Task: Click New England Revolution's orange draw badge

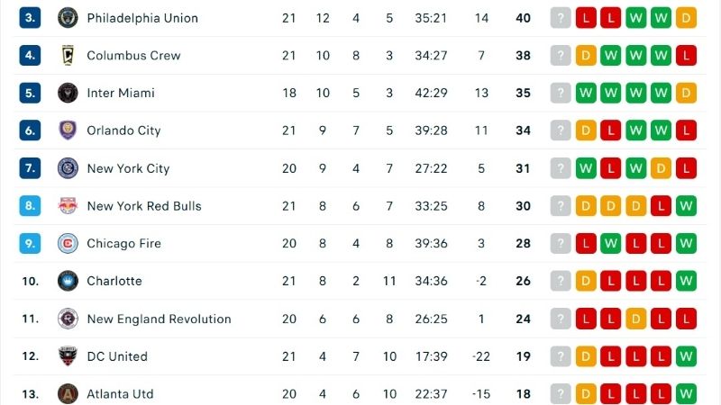Action: 636,319
